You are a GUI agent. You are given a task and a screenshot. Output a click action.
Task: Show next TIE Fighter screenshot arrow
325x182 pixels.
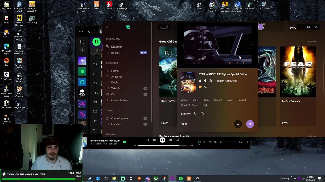coord(252,45)
